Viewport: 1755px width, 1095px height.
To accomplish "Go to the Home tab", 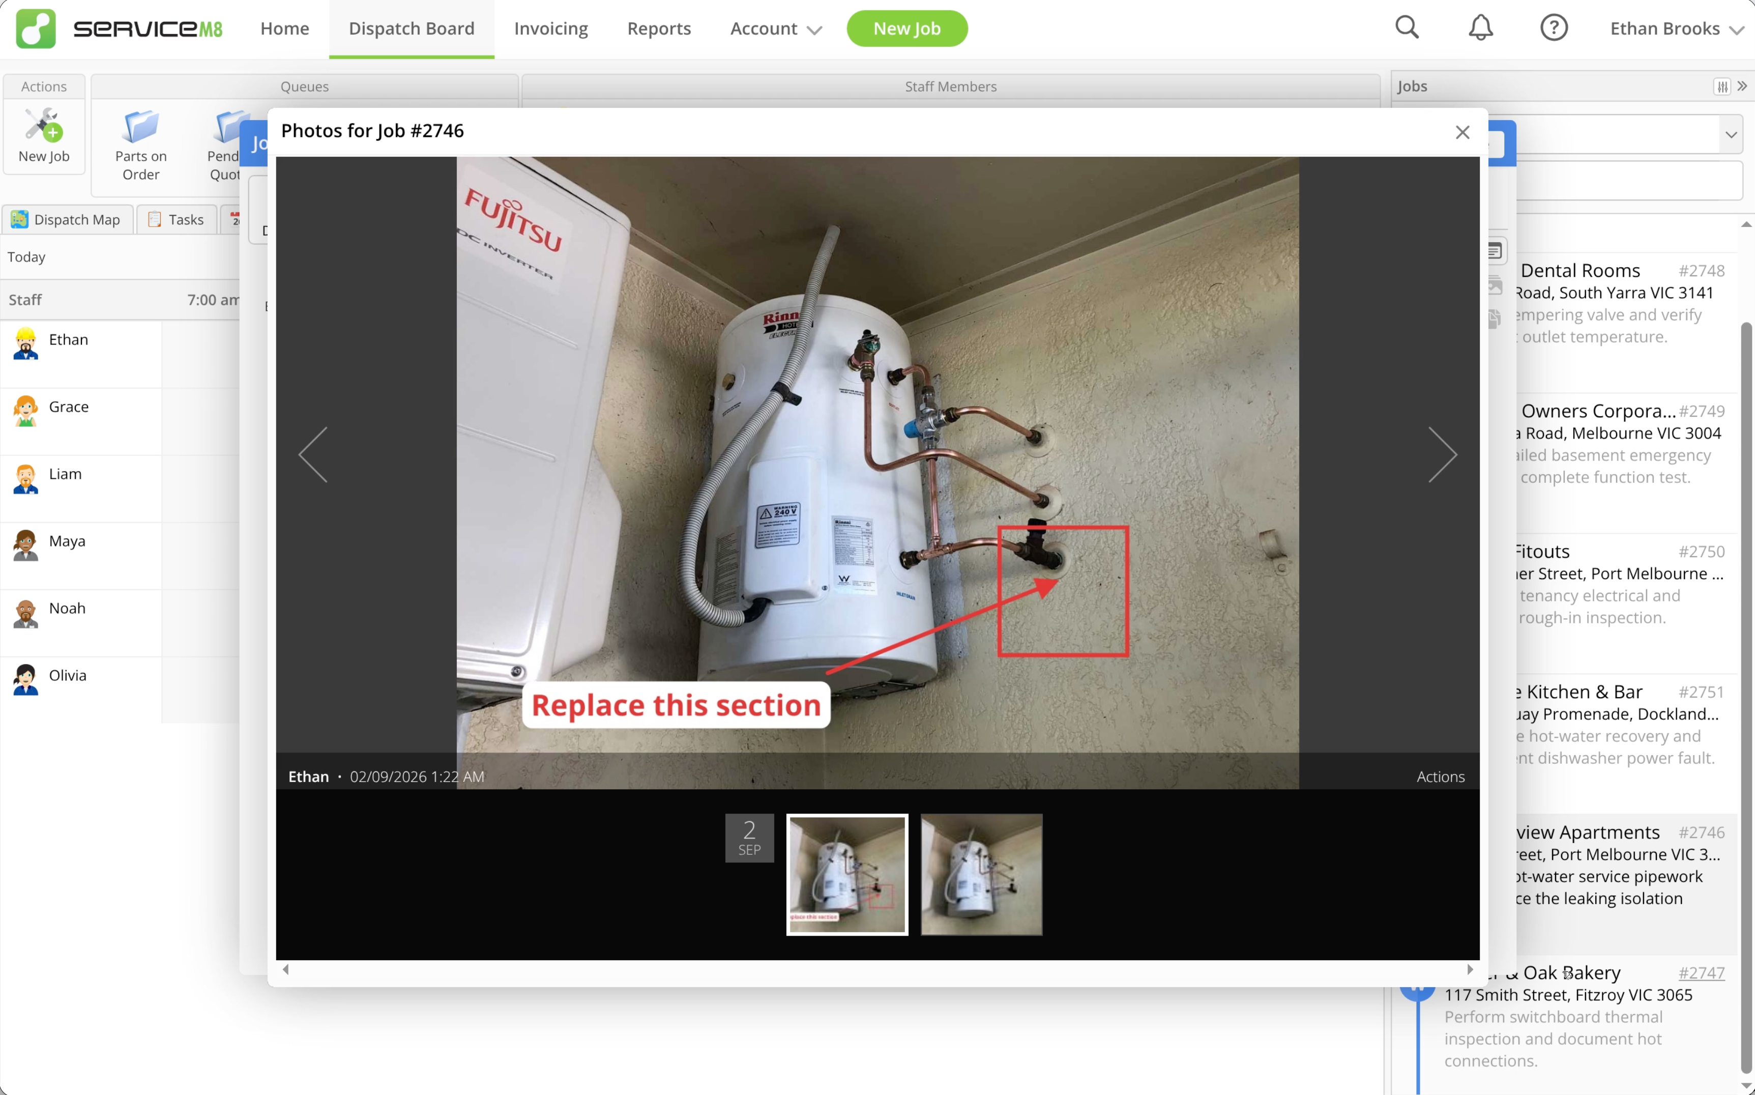I will (284, 28).
